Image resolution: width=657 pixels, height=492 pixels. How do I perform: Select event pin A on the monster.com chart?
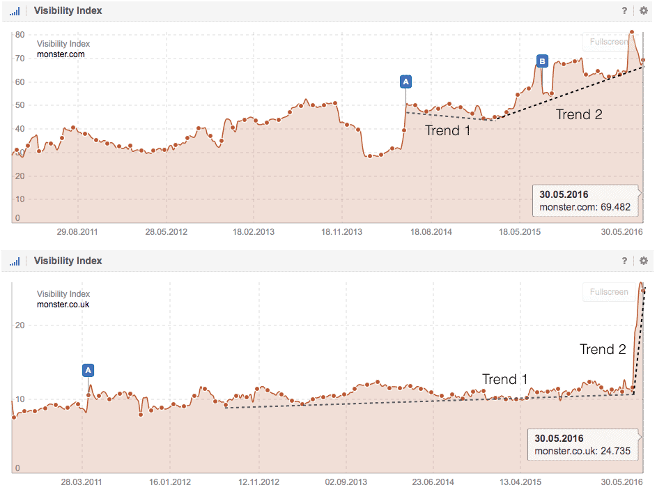(x=405, y=82)
